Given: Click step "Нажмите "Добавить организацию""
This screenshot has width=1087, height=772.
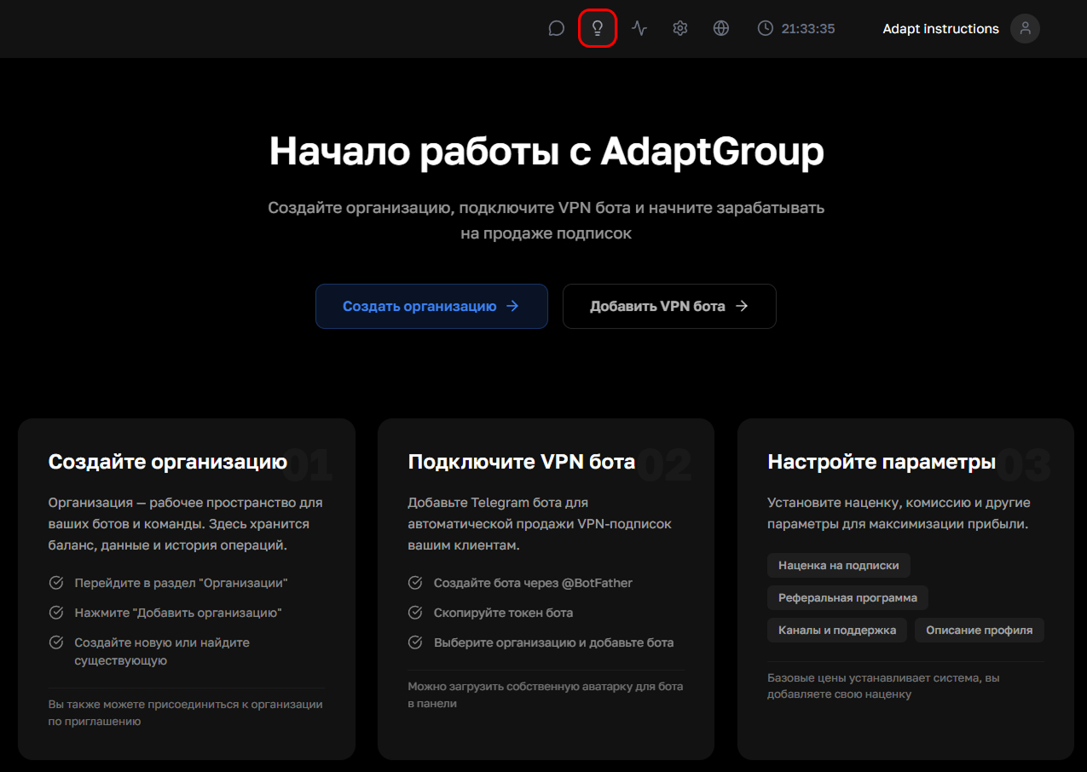Looking at the screenshot, I should pyautogui.click(x=178, y=613).
